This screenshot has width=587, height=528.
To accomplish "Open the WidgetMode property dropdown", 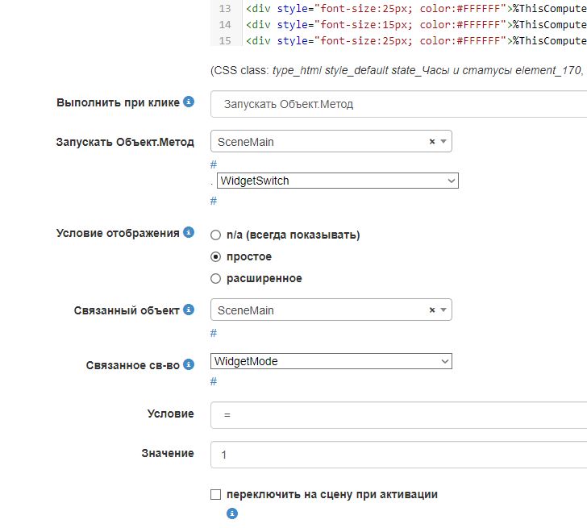I will click(331, 361).
